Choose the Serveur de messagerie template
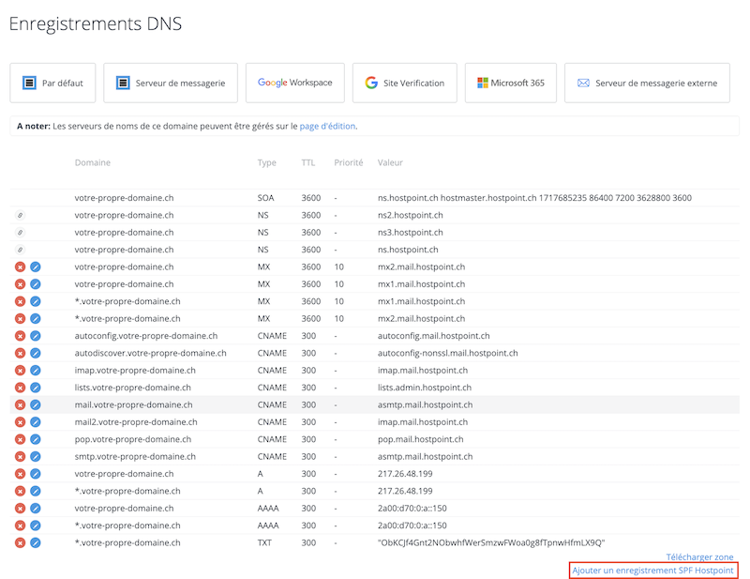This screenshot has height=579, width=750. (171, 83)
